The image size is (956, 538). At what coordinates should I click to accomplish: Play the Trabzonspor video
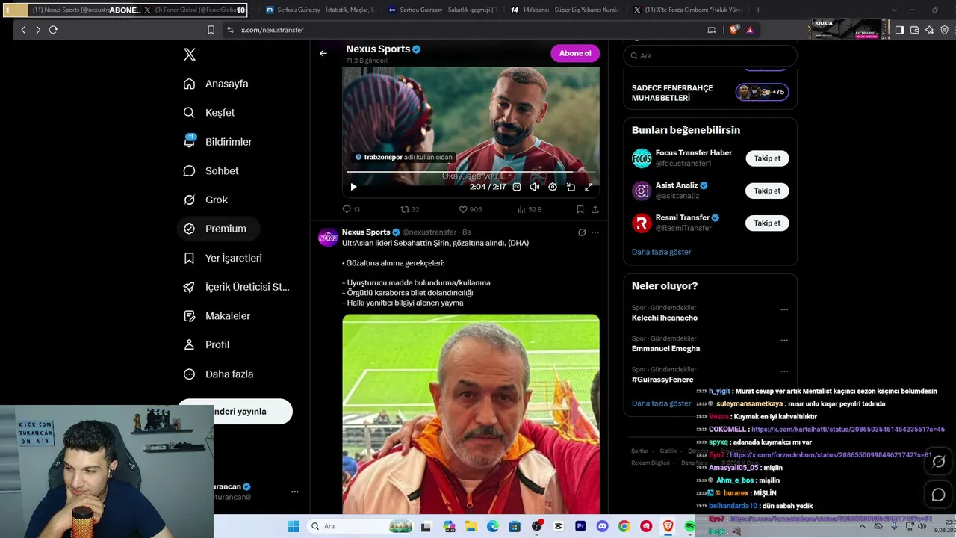point(353,187)
